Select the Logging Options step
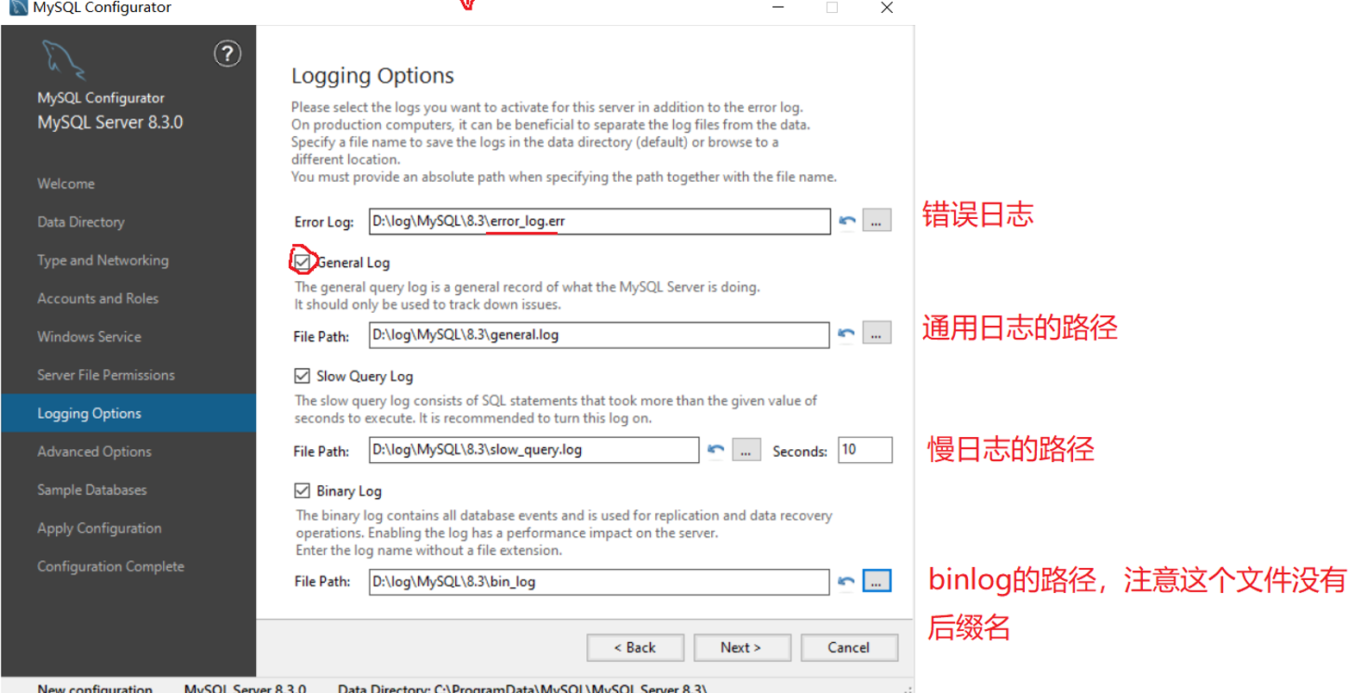This screenshot has height=693, width=1367. [128, 413]
